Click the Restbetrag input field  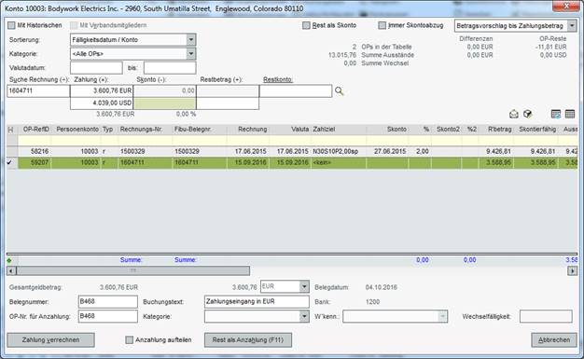click(228, 90)
